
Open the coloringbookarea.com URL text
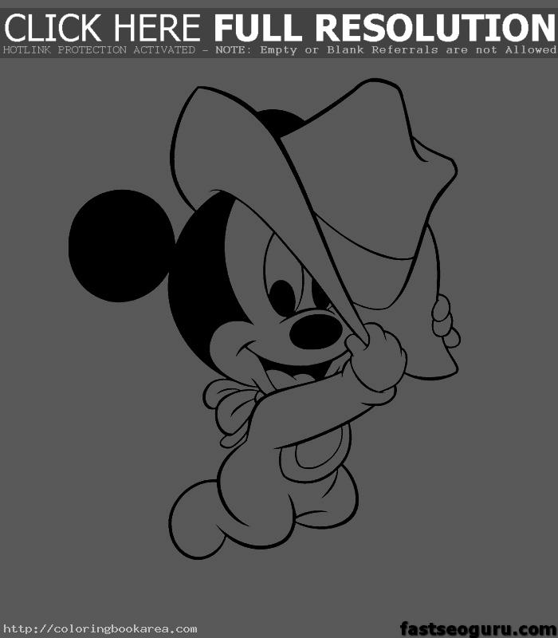(100, 629)
